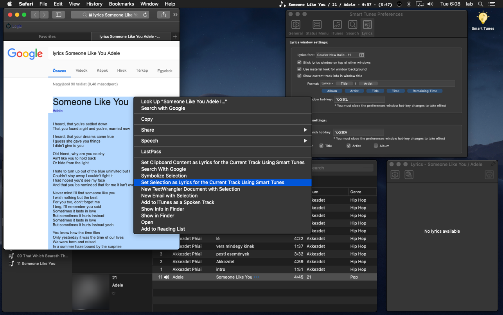This screenshot has width=503, height=315.
Task: Choose Search with Google from context menu
Action: coord(223,108)
